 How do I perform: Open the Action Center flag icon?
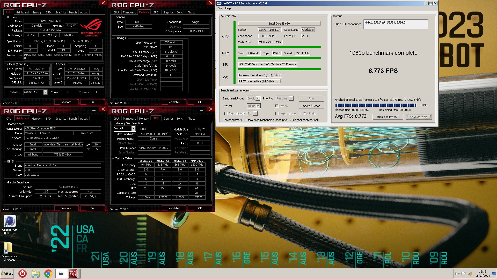[x=463, y=274]
